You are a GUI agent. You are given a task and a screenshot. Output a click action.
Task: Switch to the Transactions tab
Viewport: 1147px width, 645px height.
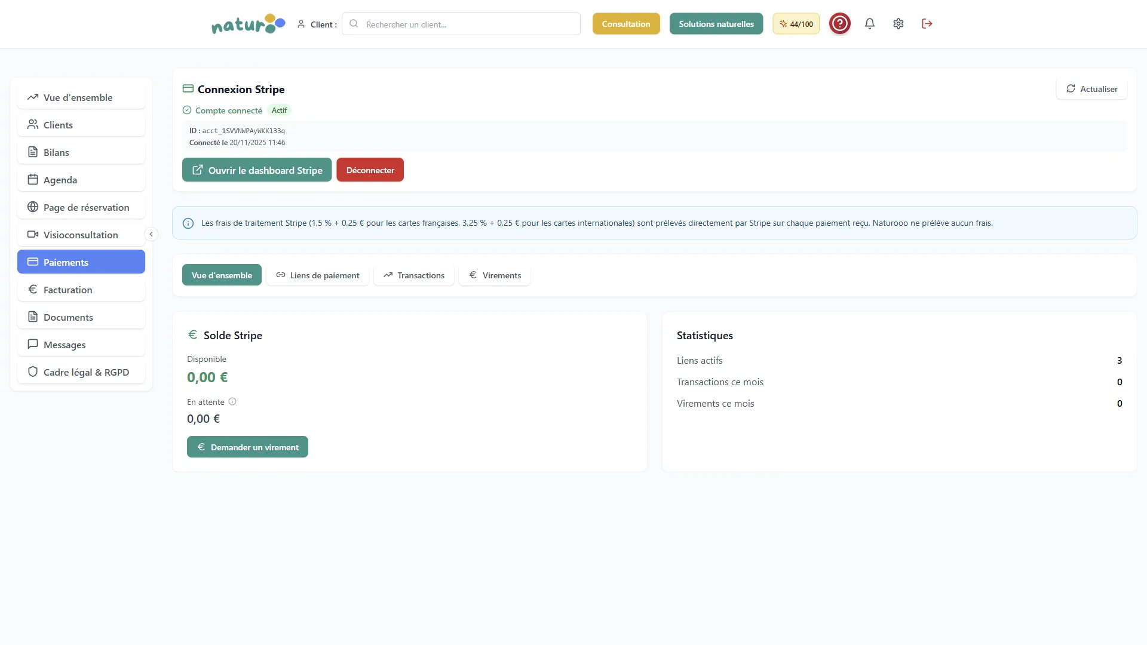coord(414,275)
